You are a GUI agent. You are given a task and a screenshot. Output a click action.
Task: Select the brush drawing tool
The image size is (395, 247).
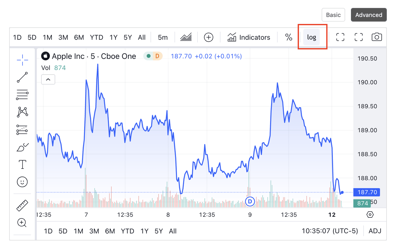22,147
